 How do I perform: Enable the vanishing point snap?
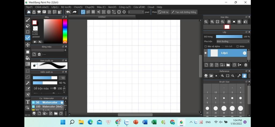pos(99,12)
